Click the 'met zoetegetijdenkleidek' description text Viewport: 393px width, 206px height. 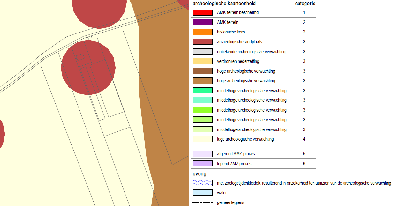pos(304,183)
